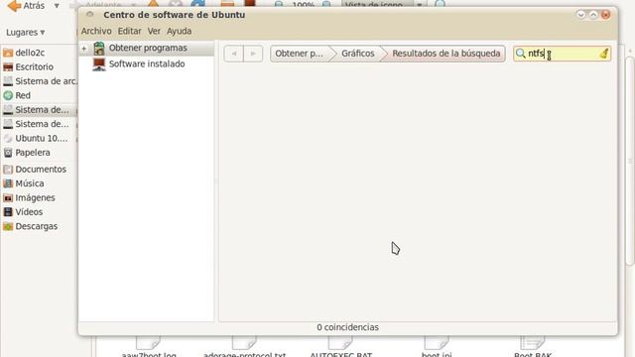The width and height of the screenshot is (635, 357).
Task: Close the Centro de software window
Action: pos(606,15)
